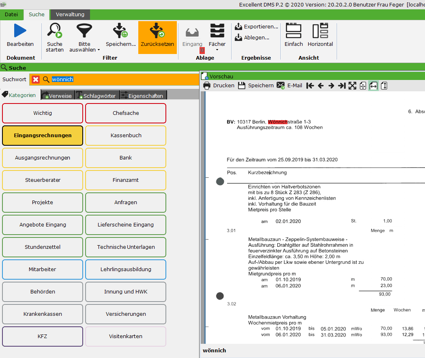This screenshot has height=358, width=425.
Task: Choose the Visitenkarten category
Action: pos(126,336)
